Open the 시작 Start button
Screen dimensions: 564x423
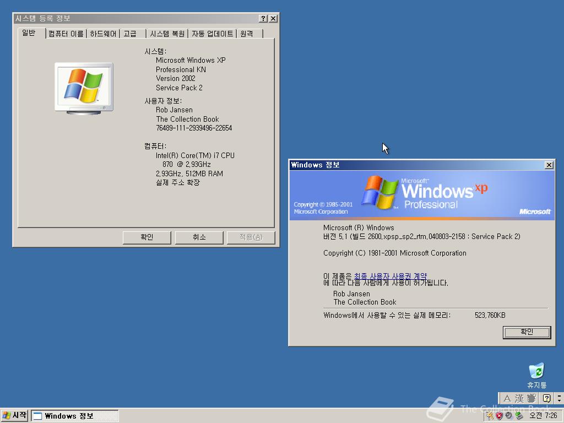coord(14,416)
